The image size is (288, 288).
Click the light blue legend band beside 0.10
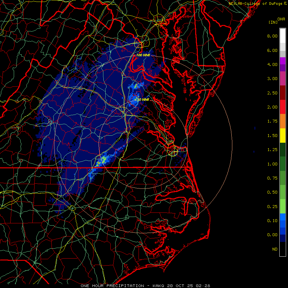point(283,217)
